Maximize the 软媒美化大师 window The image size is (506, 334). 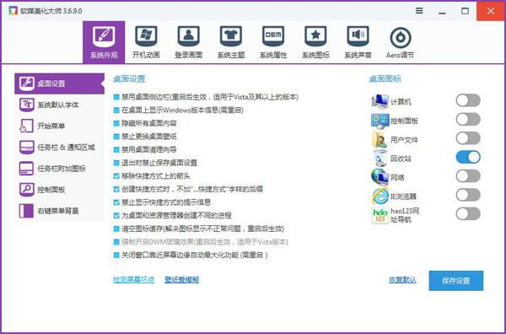point(465,11)
